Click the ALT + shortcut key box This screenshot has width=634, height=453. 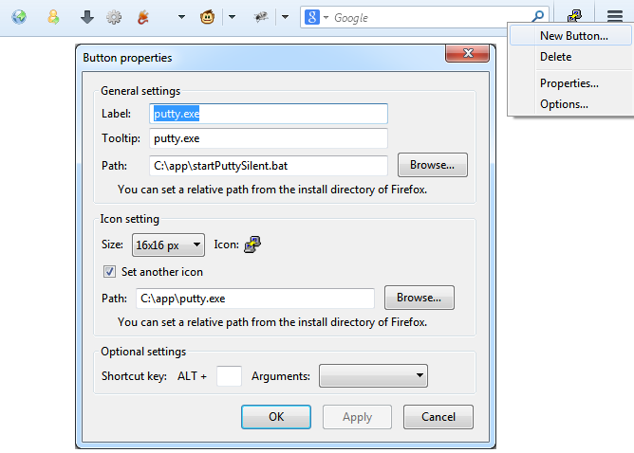point(230,376)
